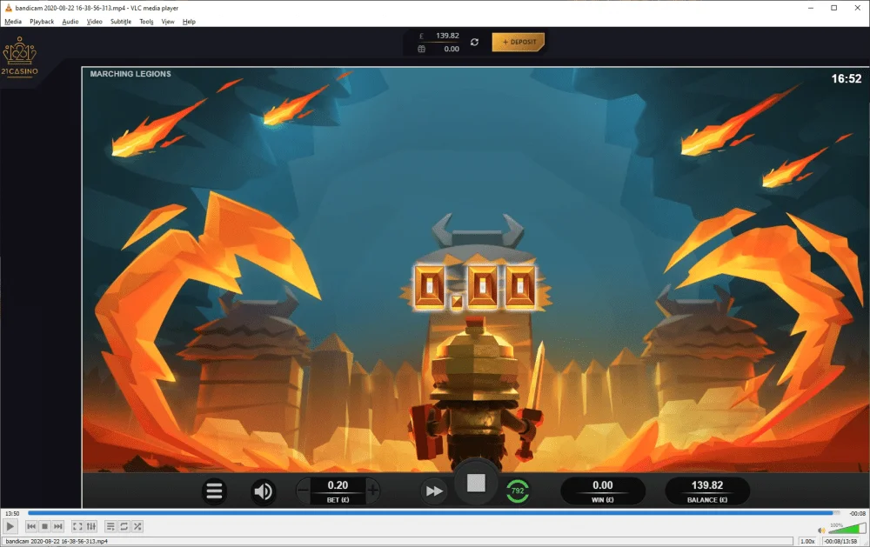The image size is (870, 547).
Task: Click the Deposit button
Action: 519,42
